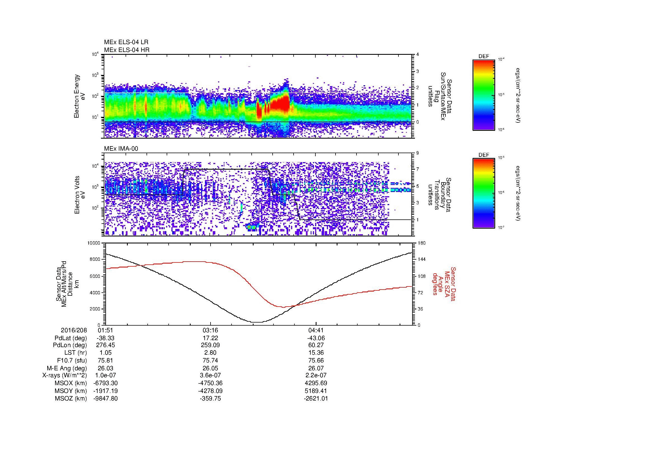Viewport: 654px width, 462px height.
Task: Click the LST value 1.05
Action: pos(105,353)
